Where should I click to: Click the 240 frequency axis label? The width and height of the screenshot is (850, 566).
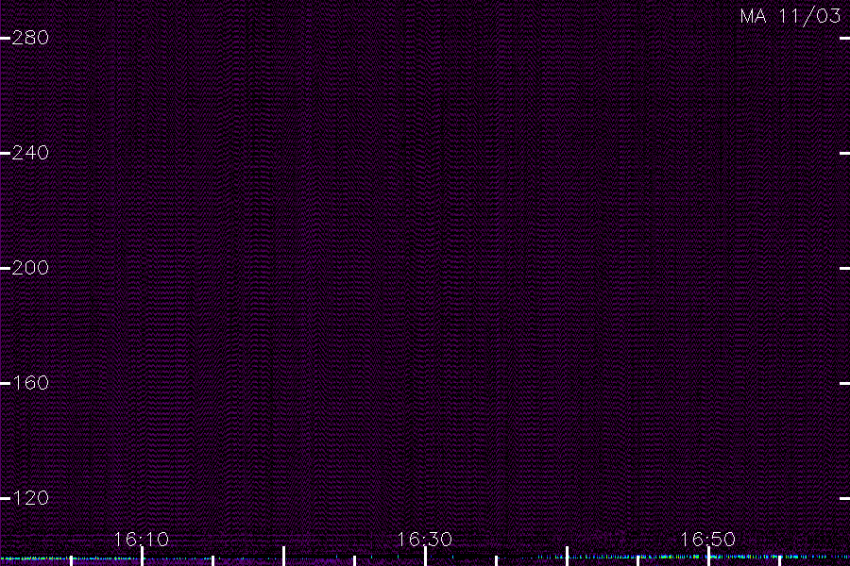pos(30,153)
